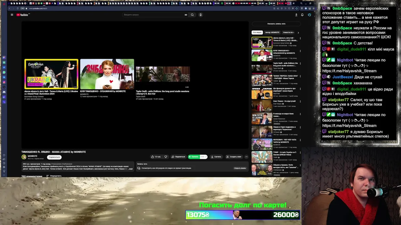This screenshot has height=225, width=401.
Task: Click Поделиться share button
Action: pos(179,157)
